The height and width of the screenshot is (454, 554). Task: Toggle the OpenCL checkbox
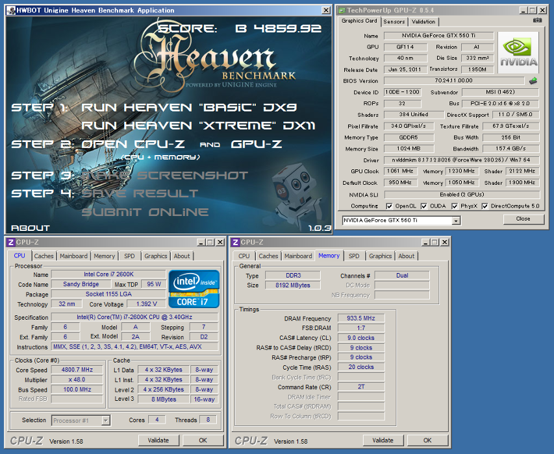(389, 206)
